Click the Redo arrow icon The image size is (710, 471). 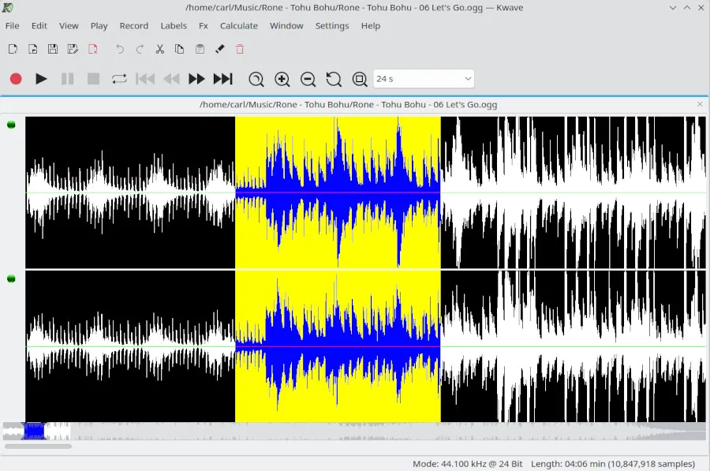[140, 49]
